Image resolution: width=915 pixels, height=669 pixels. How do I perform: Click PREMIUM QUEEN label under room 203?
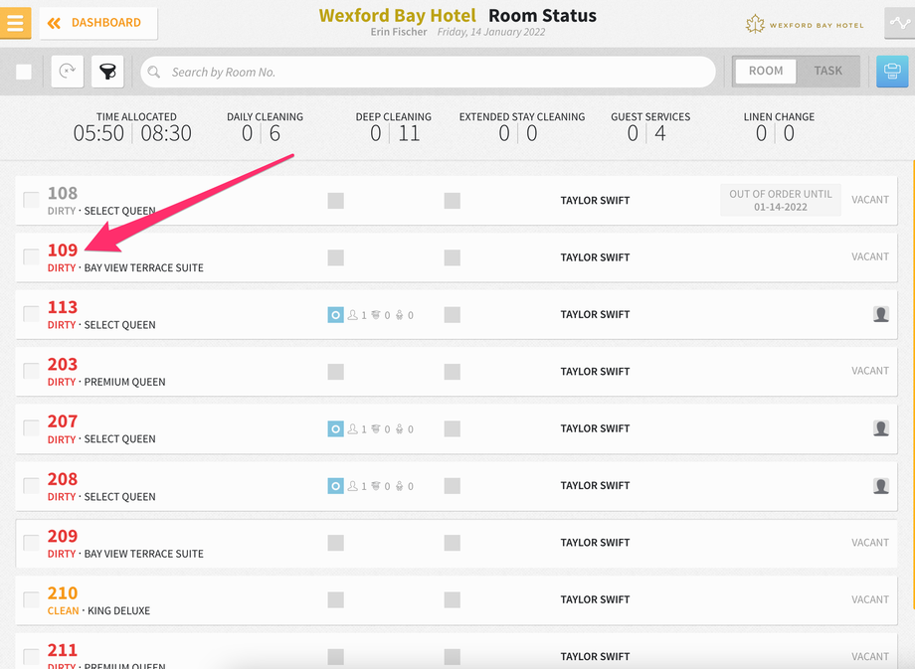[x=124, y=382]
